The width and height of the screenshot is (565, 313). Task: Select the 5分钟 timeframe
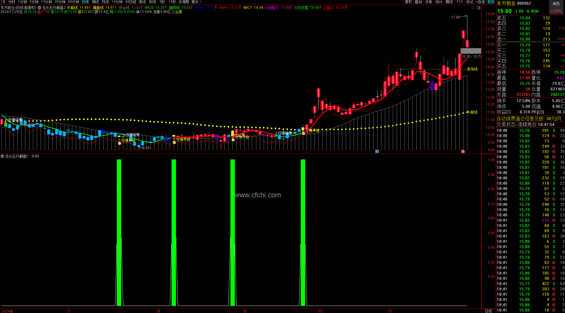pyautogui.click(x=34, y=2)
